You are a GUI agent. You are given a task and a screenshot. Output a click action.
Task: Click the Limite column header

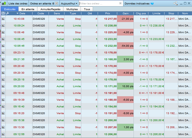pos(156,13)
